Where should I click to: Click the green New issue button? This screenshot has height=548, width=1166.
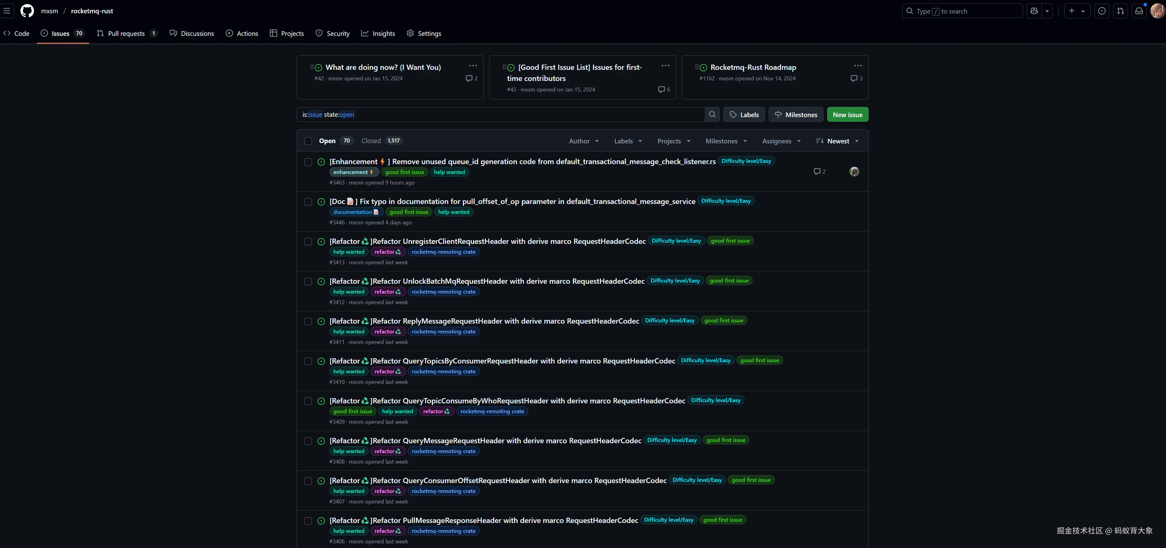[847, 114]
